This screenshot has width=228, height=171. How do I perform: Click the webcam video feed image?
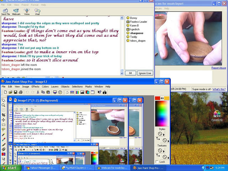point(188,38)
